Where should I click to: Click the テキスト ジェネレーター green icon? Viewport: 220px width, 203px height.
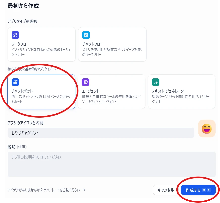tap(156, 82)
